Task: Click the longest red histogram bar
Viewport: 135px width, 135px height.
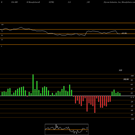Action: [95, 104]
